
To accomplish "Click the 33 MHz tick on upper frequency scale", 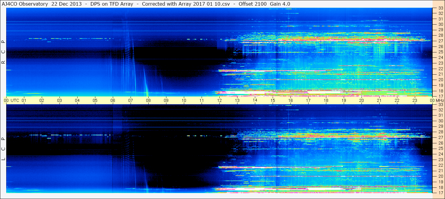I will pyautogui.click(x=441, y=8).
